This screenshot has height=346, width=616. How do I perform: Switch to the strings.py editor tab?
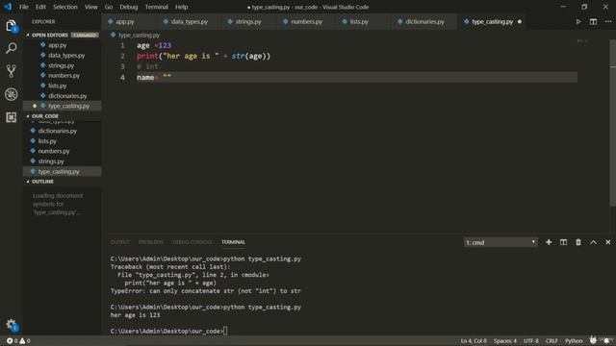tap(248, 21)
